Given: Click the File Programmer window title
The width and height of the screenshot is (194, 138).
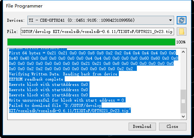Looking at the screenshot, I should coord(24,6).
